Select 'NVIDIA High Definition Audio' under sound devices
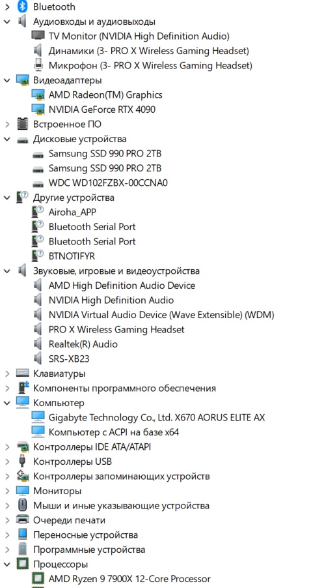311x588 pixels. click(111, 300)
